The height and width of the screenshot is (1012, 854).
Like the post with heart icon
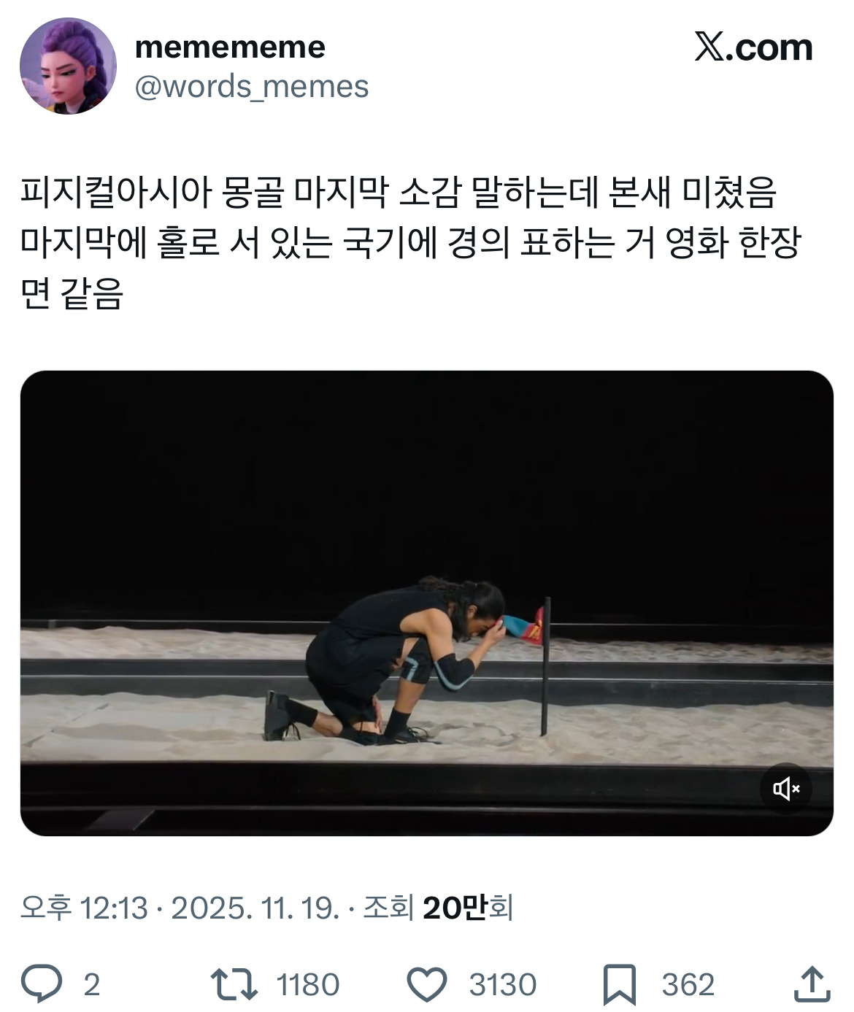pyautogui.click(x=426, y=984)
